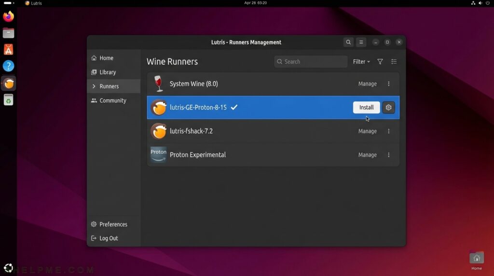The width and height of the screenshot is (494, 276).
Task: Go to Library in the sidebar
Action: point(108,72)
